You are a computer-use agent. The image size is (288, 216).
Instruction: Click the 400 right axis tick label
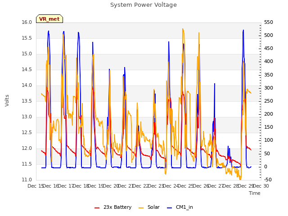point(269,62)
